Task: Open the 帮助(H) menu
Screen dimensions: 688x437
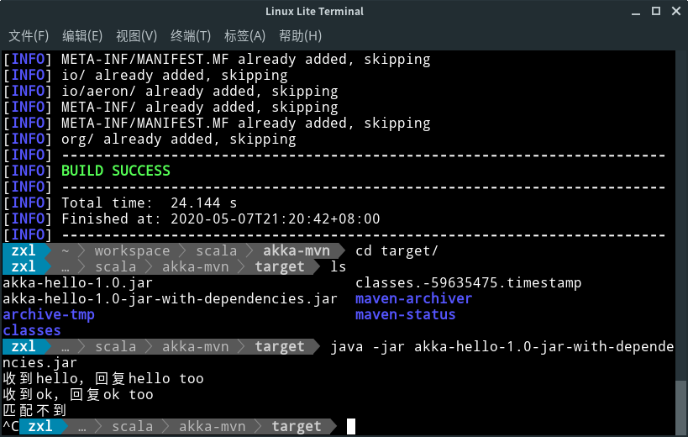Action: pyautogui.click(x=300, y=35)
